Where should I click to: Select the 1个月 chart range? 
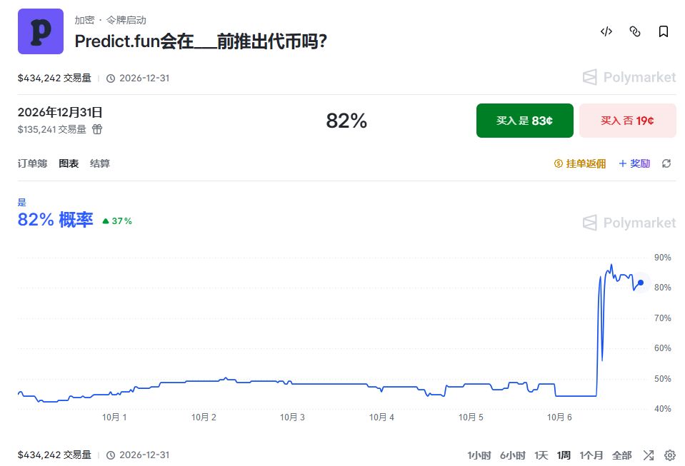pos(591,455)
